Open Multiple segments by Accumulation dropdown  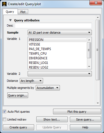48,88
